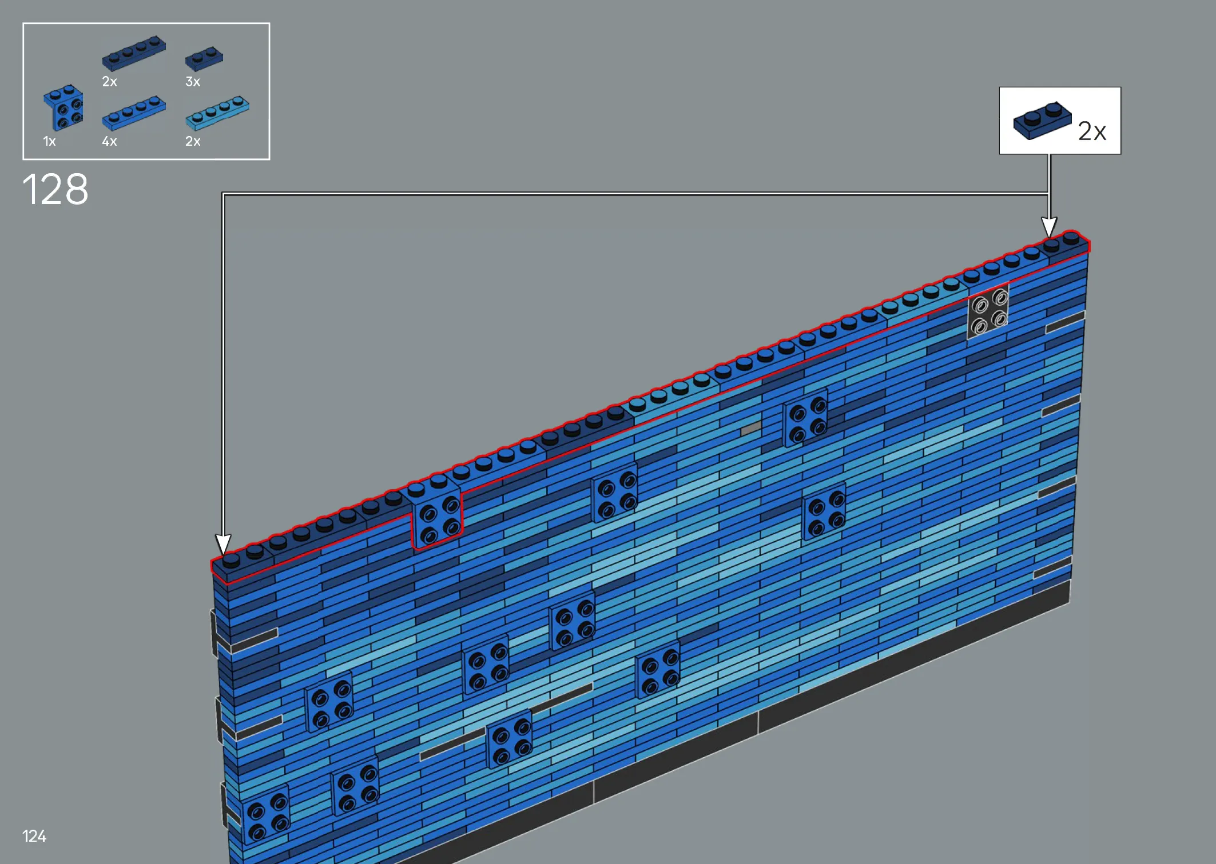Click the white arrowhead pointing at the right wall end
Screen dimensions: 1216x864
[x=1049, y=226]
